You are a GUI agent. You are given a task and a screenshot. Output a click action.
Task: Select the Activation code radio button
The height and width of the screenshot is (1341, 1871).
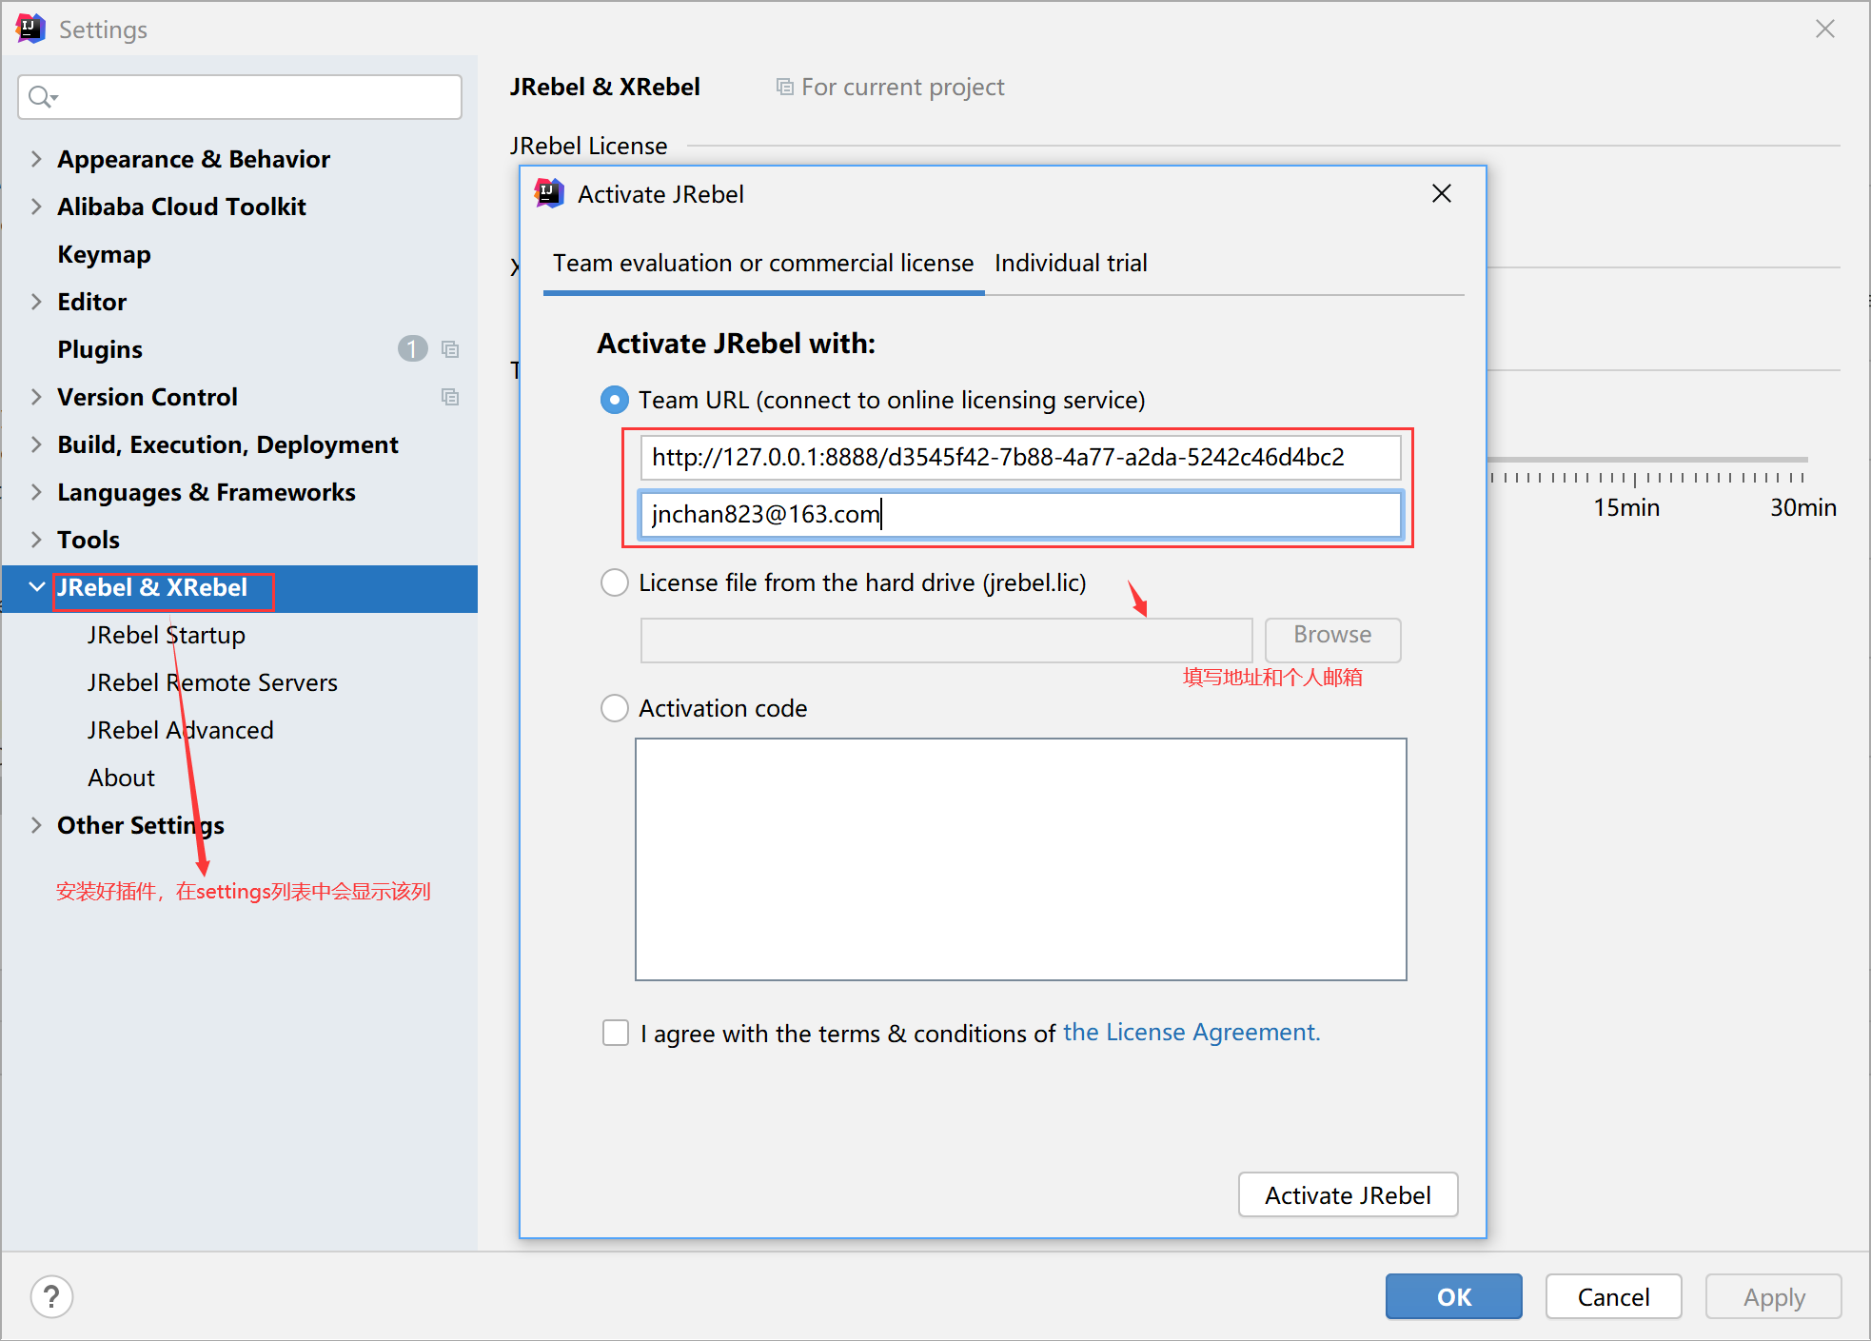(615, 708)
